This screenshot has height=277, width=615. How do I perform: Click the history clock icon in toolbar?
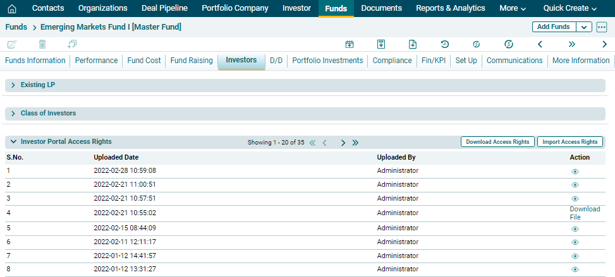tap(445, 44)
